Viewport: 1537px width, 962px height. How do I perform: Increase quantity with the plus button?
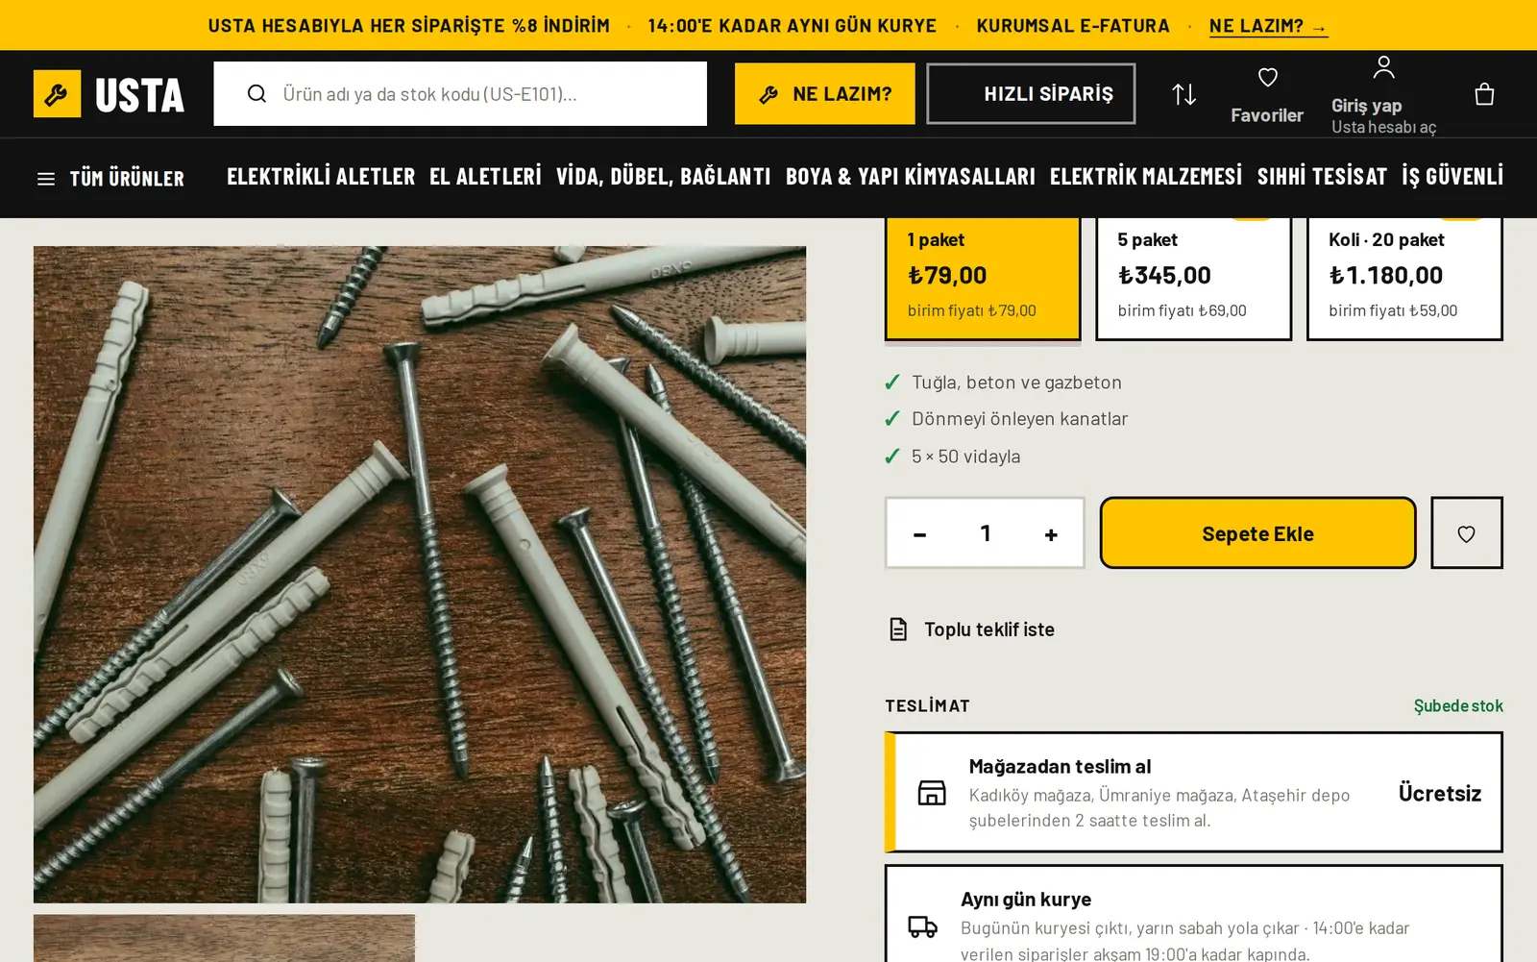(1051, 534)
